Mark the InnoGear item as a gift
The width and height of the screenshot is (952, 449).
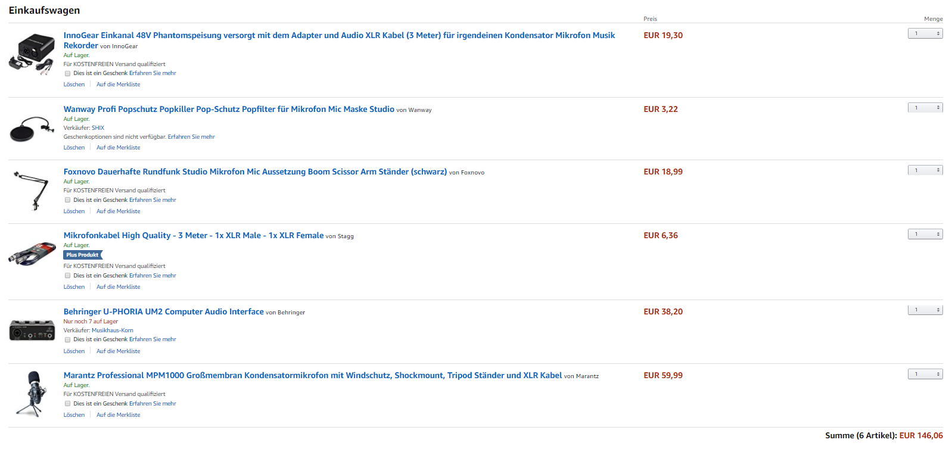point(67,74)
